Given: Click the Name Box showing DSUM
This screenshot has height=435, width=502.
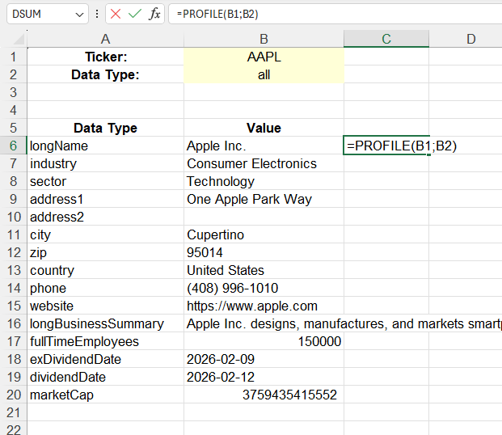Looking at the screenshot, I should [39, 15].
